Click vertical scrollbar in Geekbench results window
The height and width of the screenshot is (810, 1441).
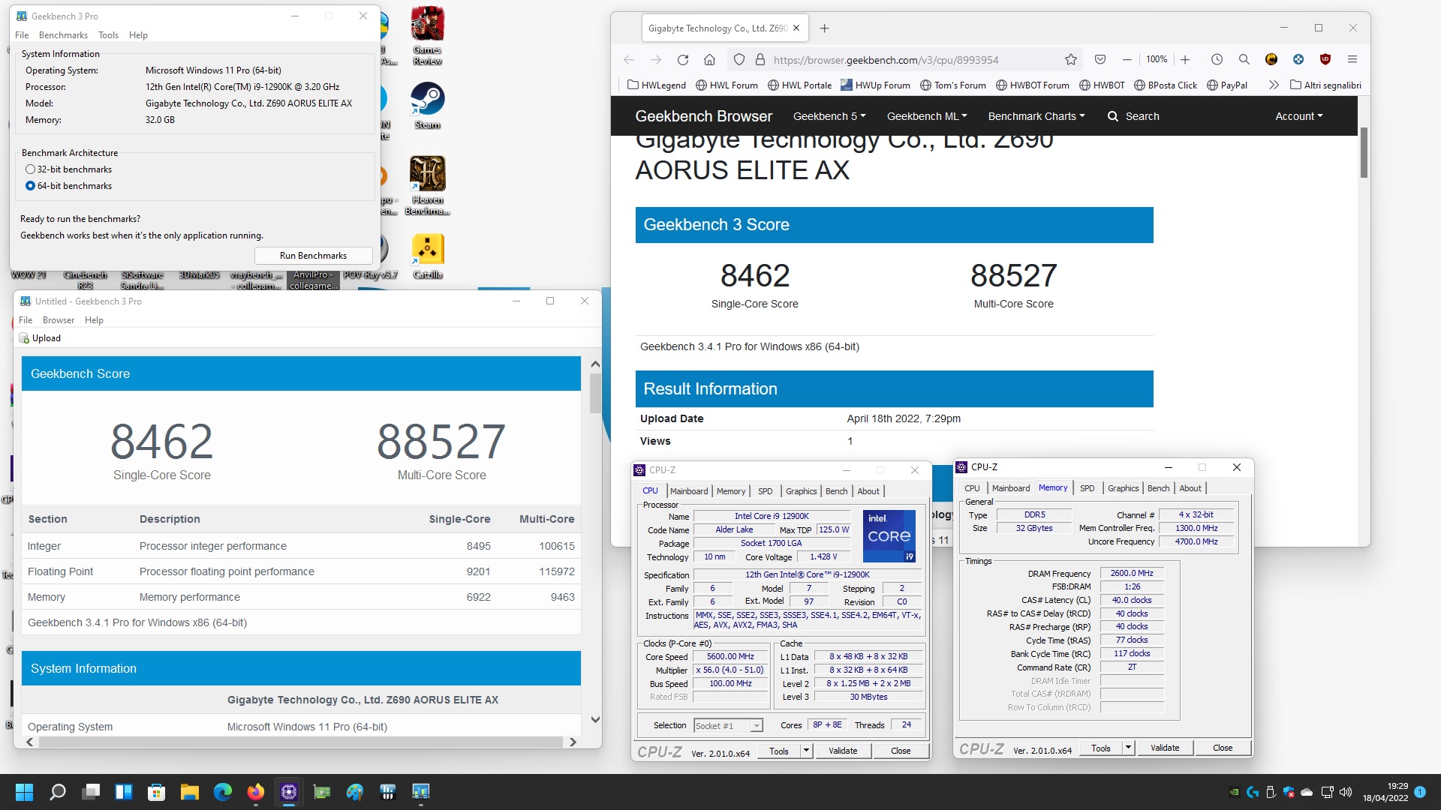pyautogui.click(x=595, y=393)
